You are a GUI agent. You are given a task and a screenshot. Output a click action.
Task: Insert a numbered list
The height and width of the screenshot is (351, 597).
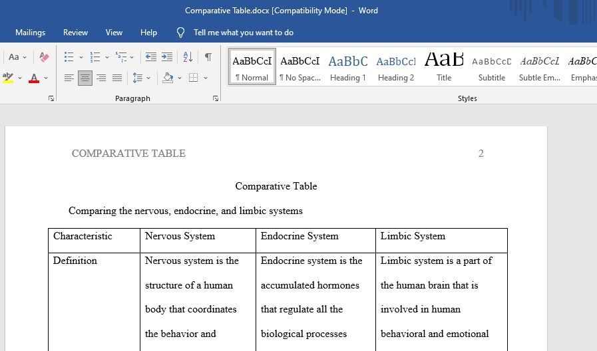(x=95, y=57)
